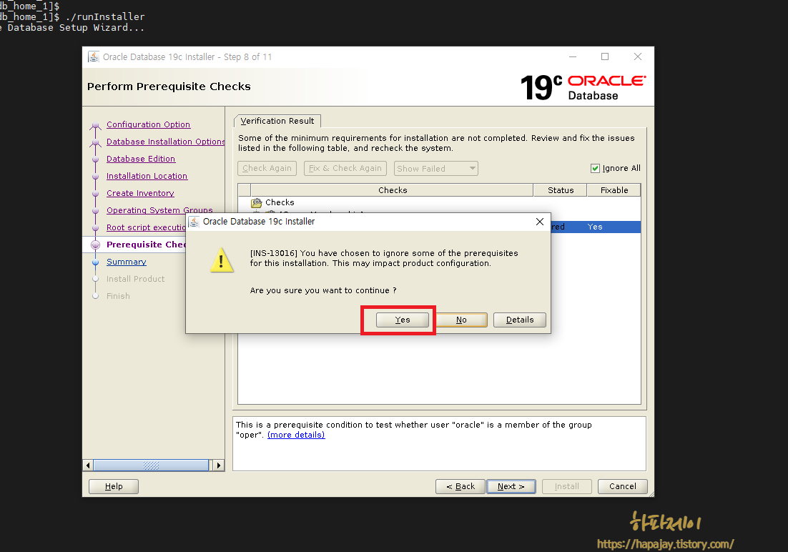
Task: Click the Cancel button
Action: [x=623, y=487]
